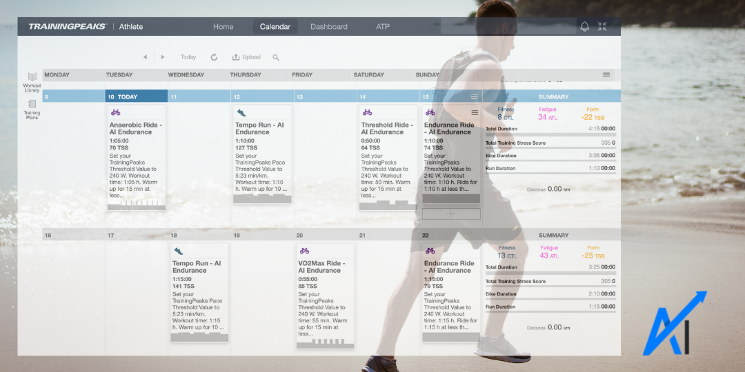
Task: Open the Workout Library panel
Action: click(x=32, y=82)
